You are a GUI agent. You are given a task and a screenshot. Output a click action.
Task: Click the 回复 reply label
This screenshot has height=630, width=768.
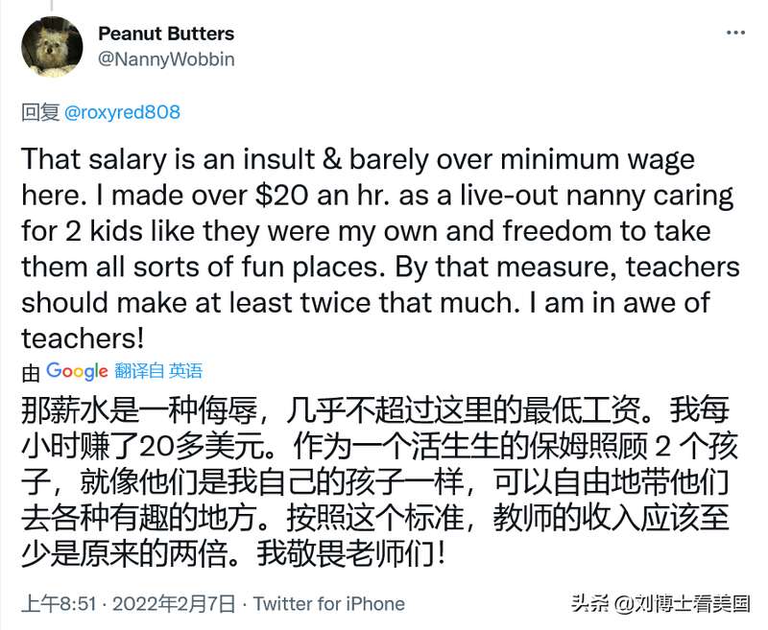point(40,113)
